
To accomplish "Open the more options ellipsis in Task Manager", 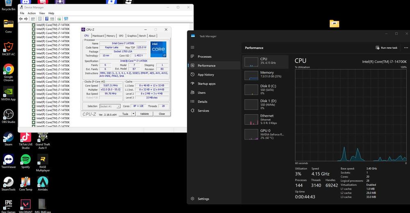I will [x=406, y=48].
